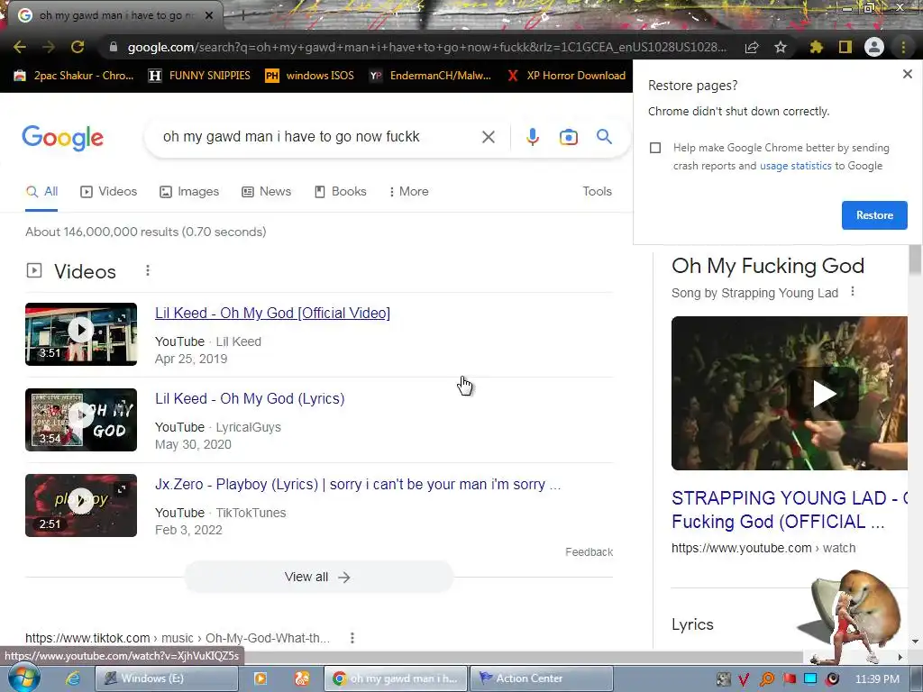
Task: Go to Google home via logo
Action: (62, 138)
